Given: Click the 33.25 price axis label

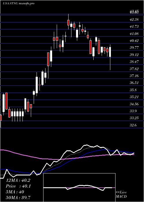Looking at the screenshot, I should tap(134, 118).
